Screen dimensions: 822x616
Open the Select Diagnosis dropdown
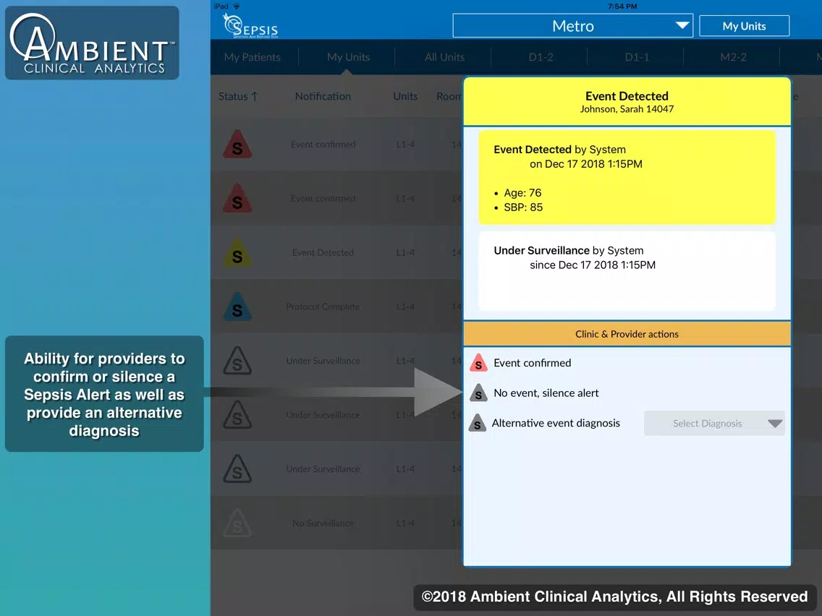[714, 423]
